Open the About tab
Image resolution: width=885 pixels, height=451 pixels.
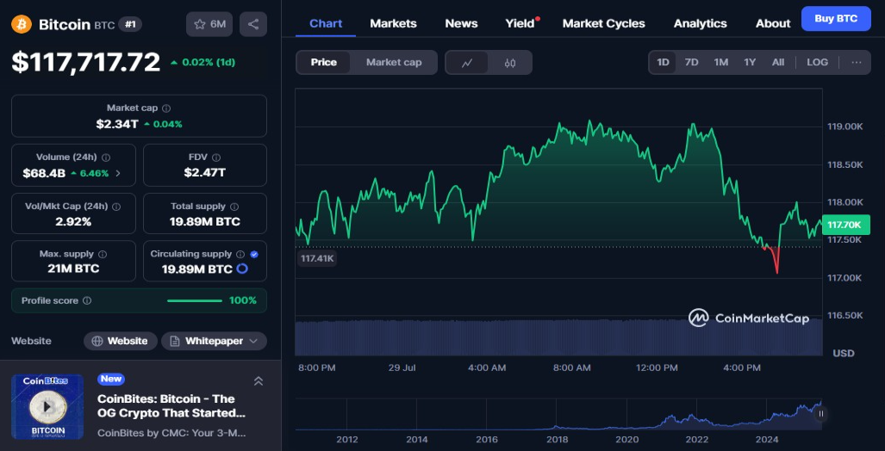[773, 24]
